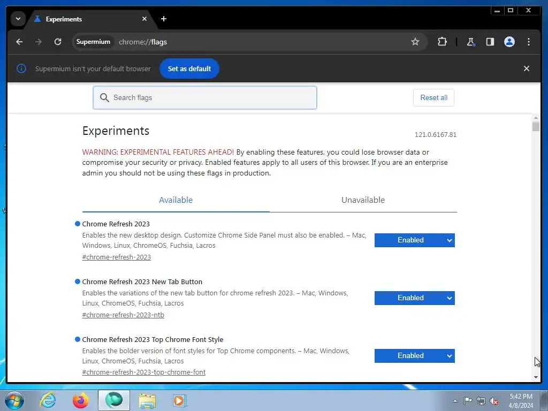This screenshot has height=411, width=548.
Task: Launch Firefox from the taskbar
Action: [x=80, y=400]
